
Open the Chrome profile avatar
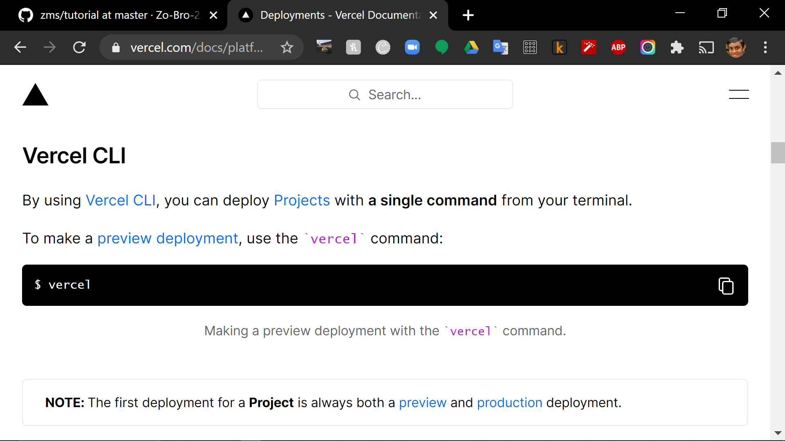pos(736,47)
